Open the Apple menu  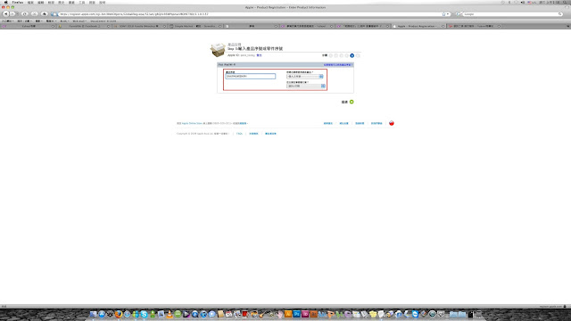tap(6, 2)
